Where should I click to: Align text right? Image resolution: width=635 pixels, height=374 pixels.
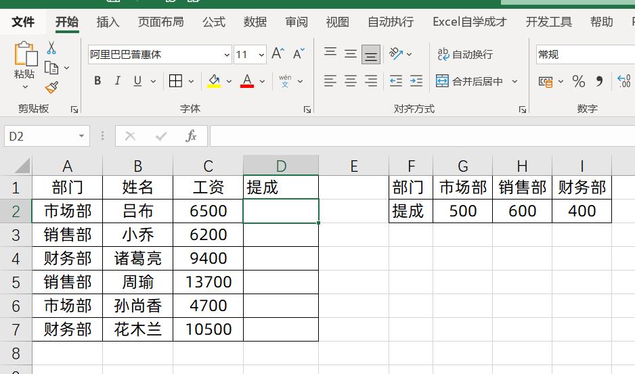coord(370,81)
